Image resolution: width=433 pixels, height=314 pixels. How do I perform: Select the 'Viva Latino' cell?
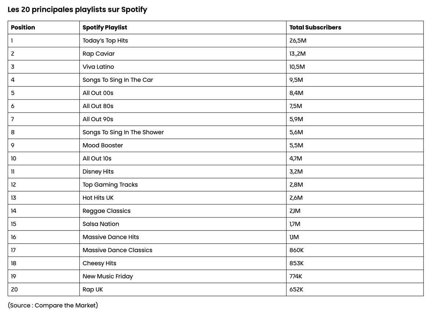point(98,67)
